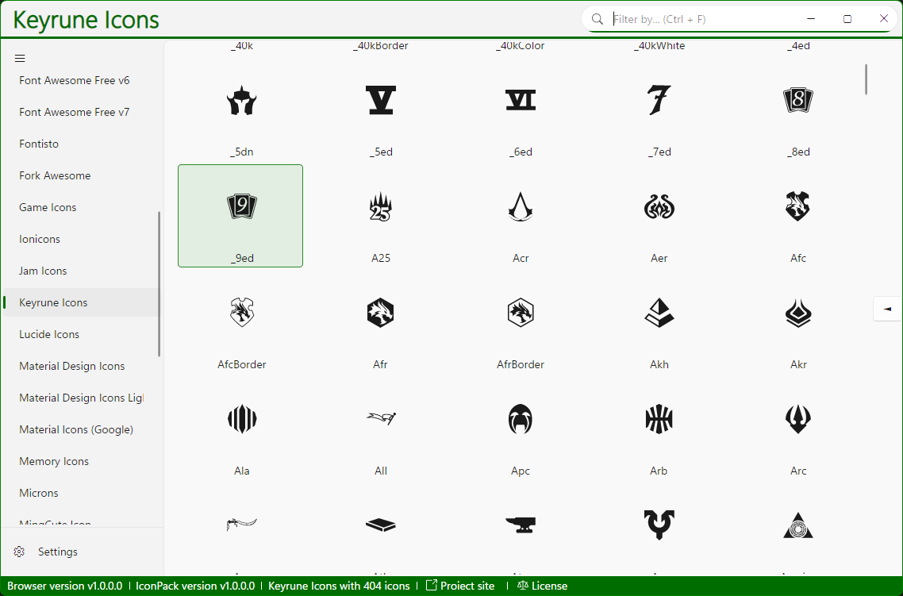Select the _6ed Roman numeral VI icon
This screenshot has height=596, width=903.
pyautogui.click(x=520, y=100)
